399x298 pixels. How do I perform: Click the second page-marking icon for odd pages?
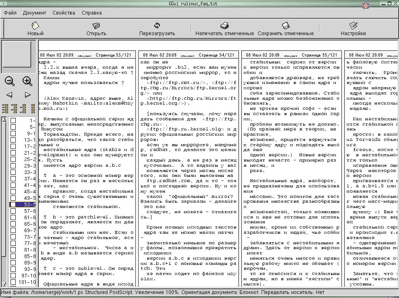14,108
